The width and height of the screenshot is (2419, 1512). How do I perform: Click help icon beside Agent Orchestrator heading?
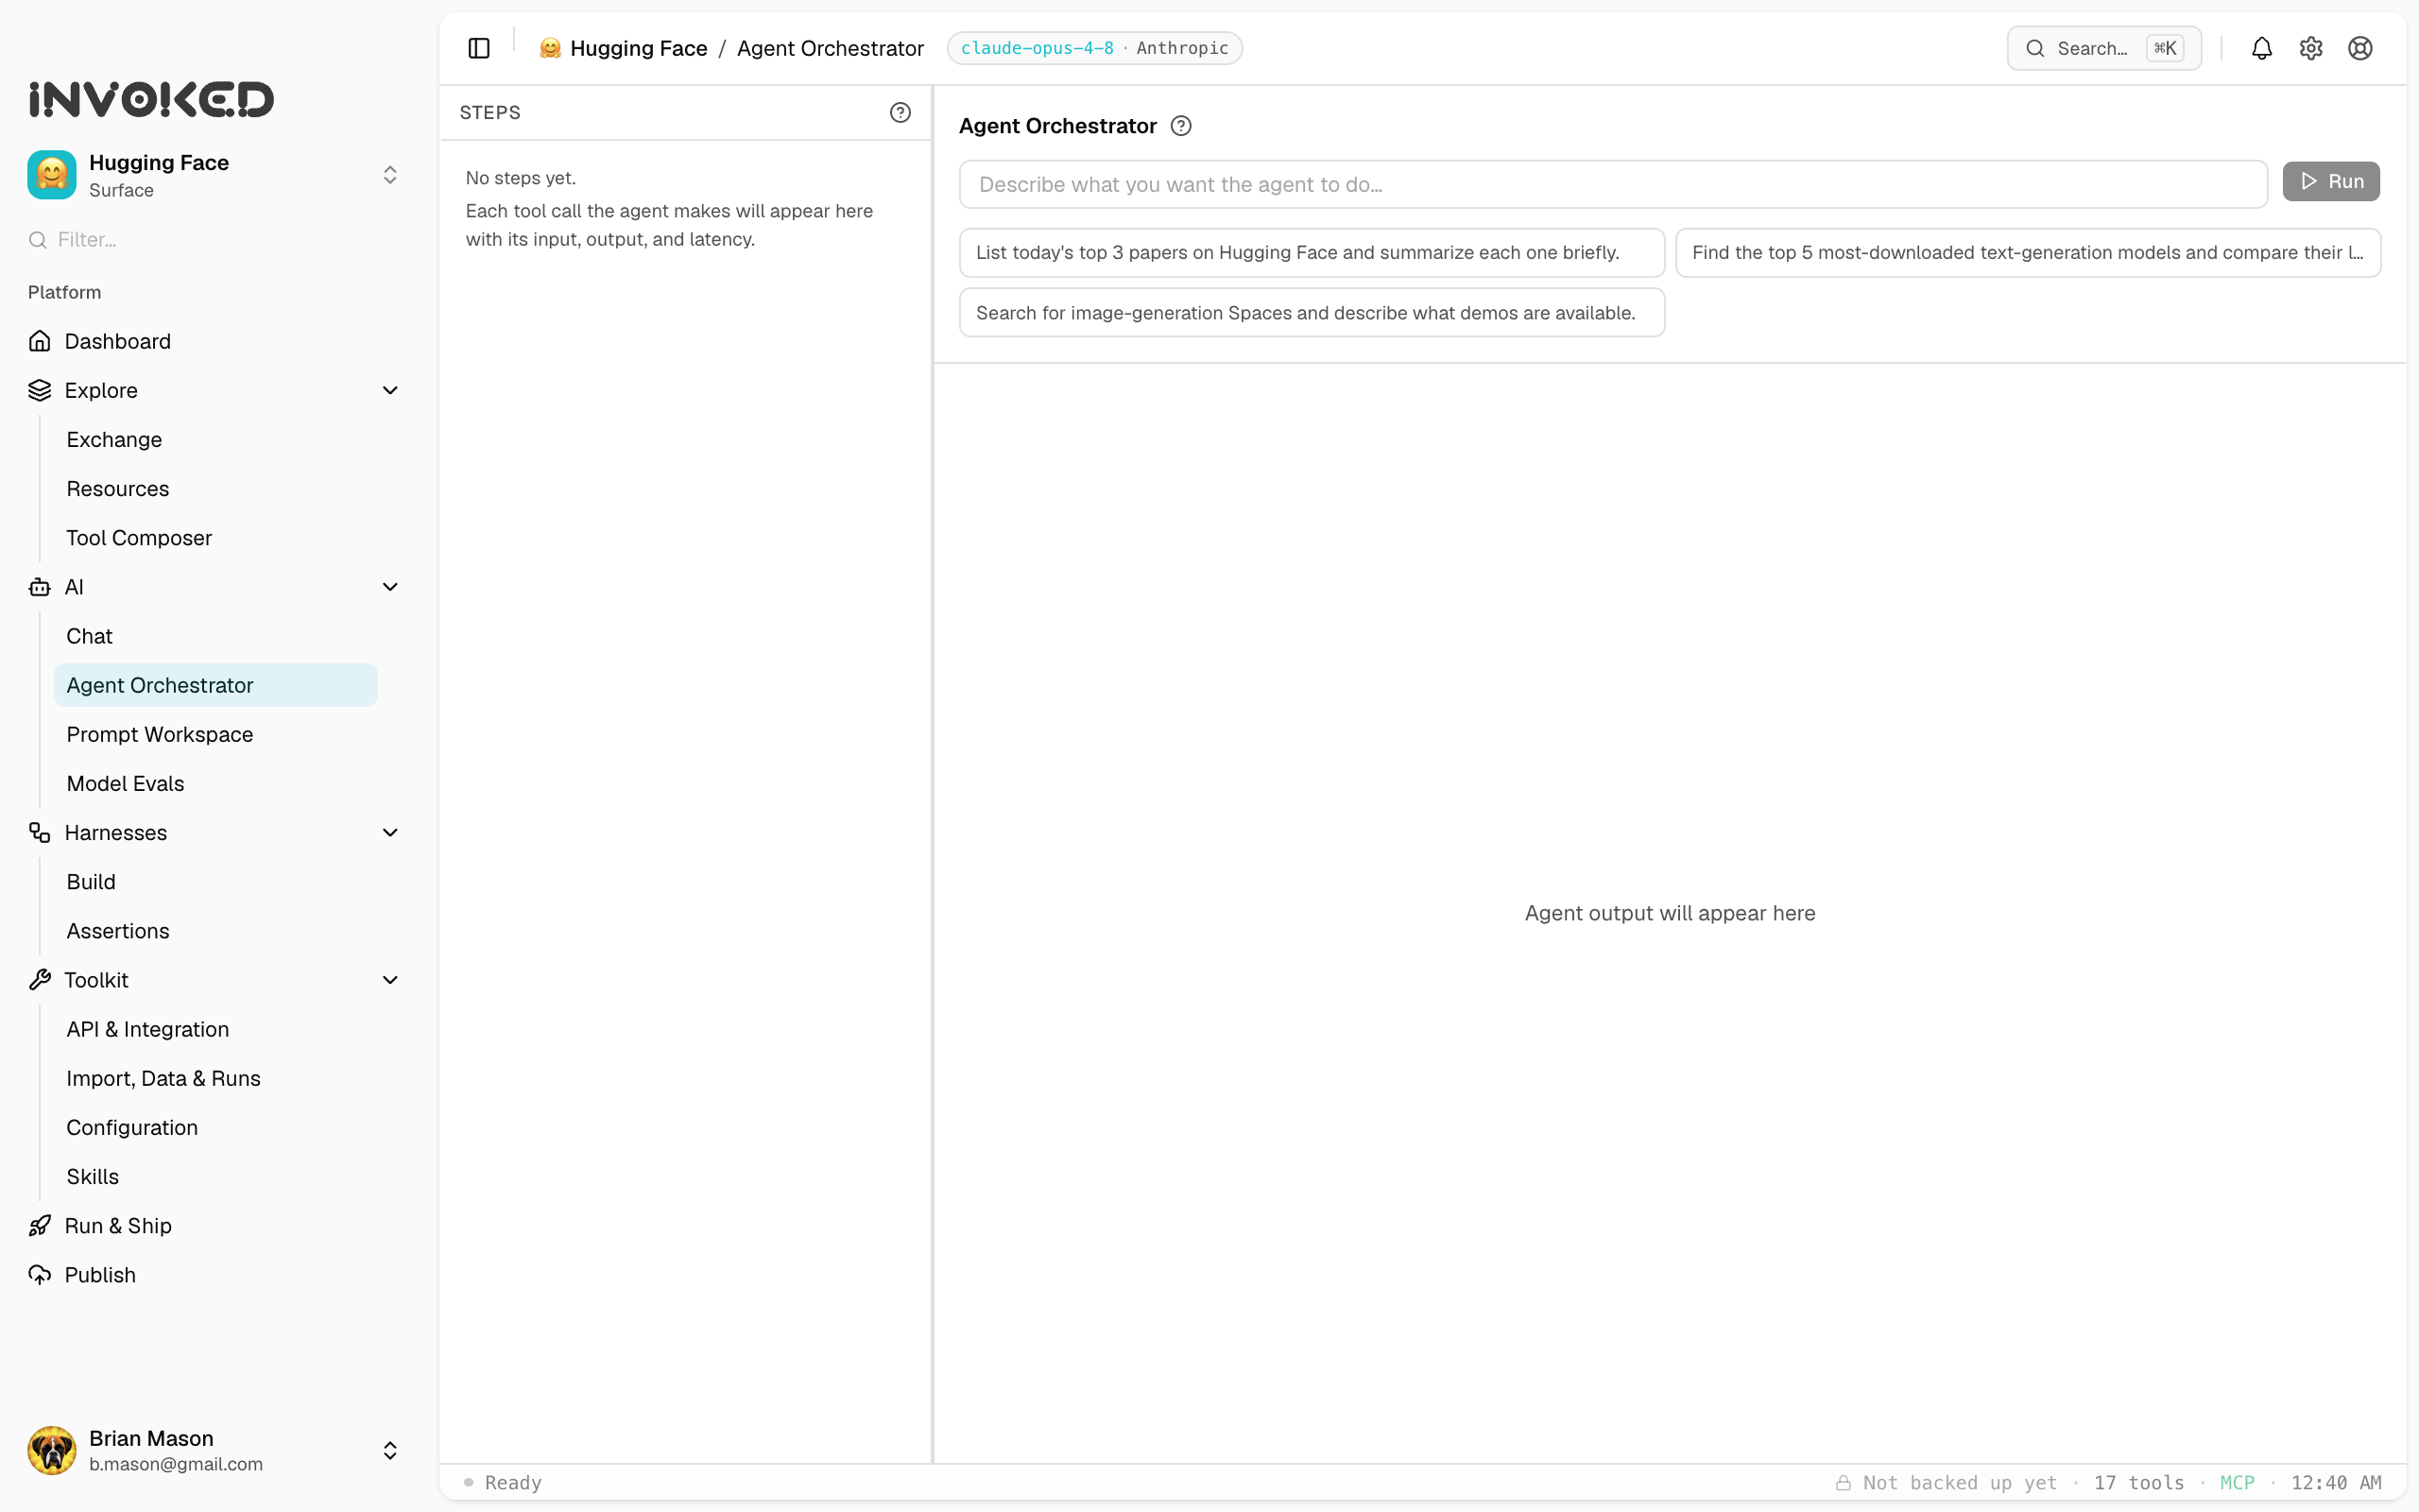tap(1180, 126)
